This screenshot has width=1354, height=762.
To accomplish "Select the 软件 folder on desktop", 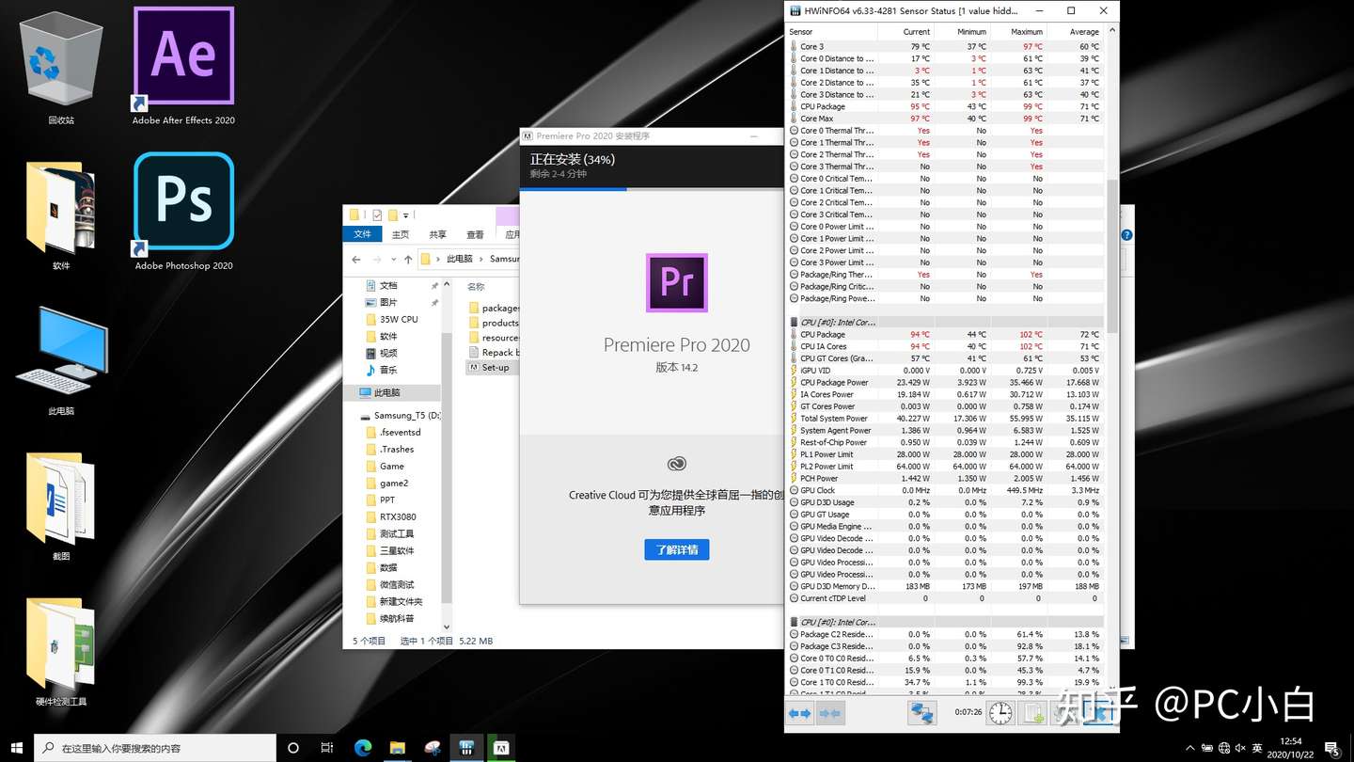I will pyautogui.click(x=61, y=214).
